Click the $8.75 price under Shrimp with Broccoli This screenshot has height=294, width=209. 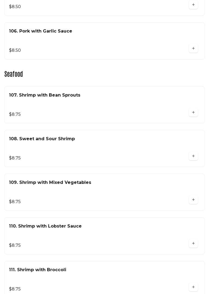point(15,289)
